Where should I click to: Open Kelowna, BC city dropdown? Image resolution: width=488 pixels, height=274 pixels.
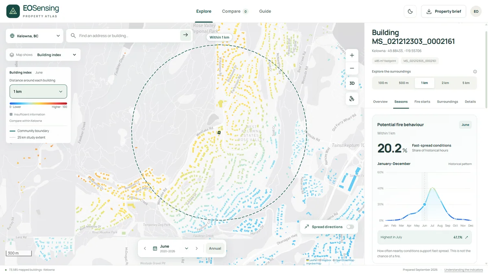click(x=35, y=36)
